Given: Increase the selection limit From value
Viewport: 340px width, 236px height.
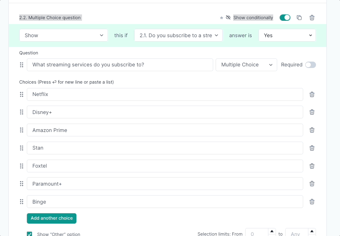Looking at the screenshot, I should [272, 231].
